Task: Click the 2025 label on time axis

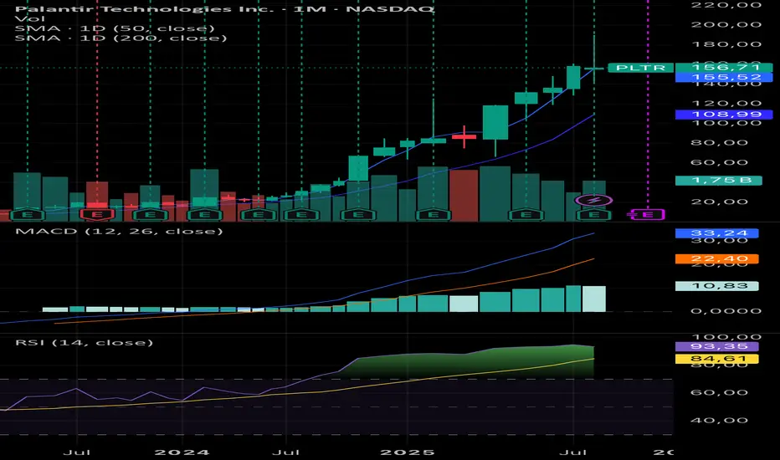Action: point(407,452)
